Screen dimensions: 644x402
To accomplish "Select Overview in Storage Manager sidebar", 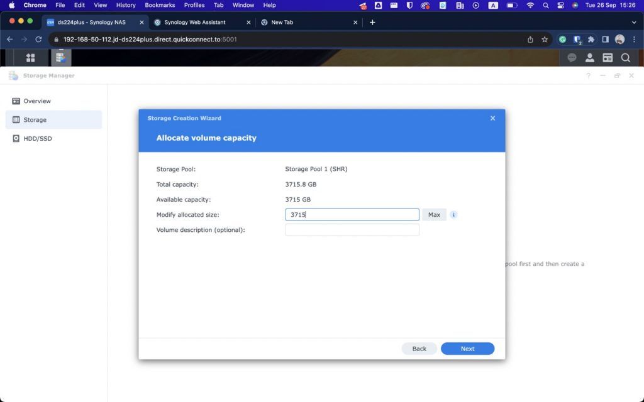I will pyautogui.click(x=54, y=101).
